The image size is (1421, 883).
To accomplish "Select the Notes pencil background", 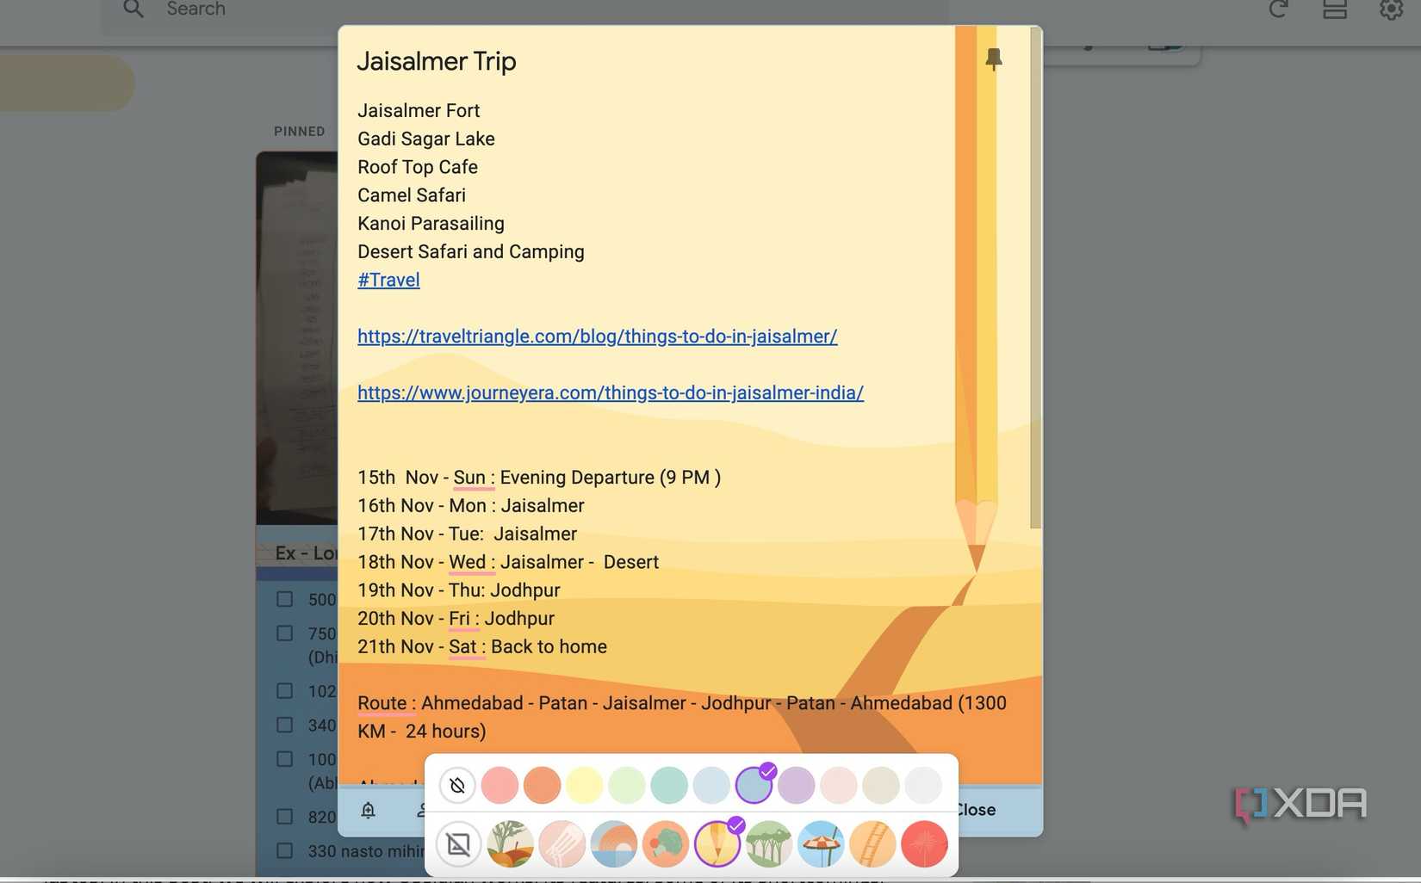I will click(x=717, y=843).
